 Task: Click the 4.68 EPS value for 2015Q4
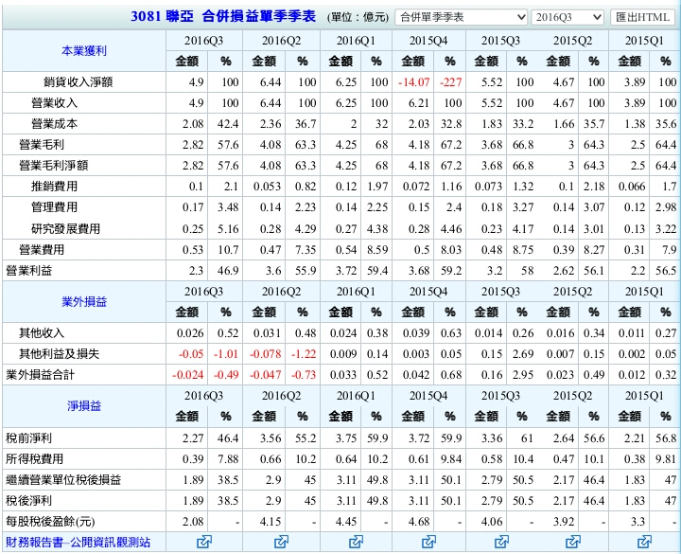click(419, 522)
